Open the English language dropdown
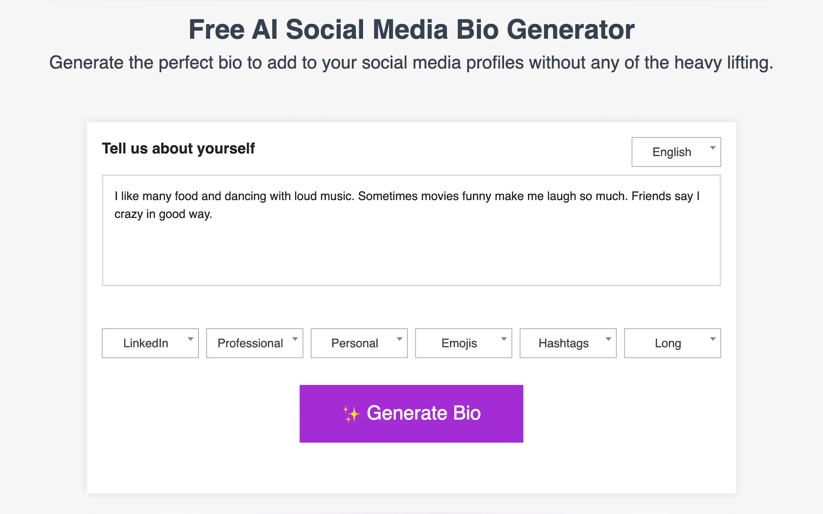823x514 pixels. coord(676,152)
